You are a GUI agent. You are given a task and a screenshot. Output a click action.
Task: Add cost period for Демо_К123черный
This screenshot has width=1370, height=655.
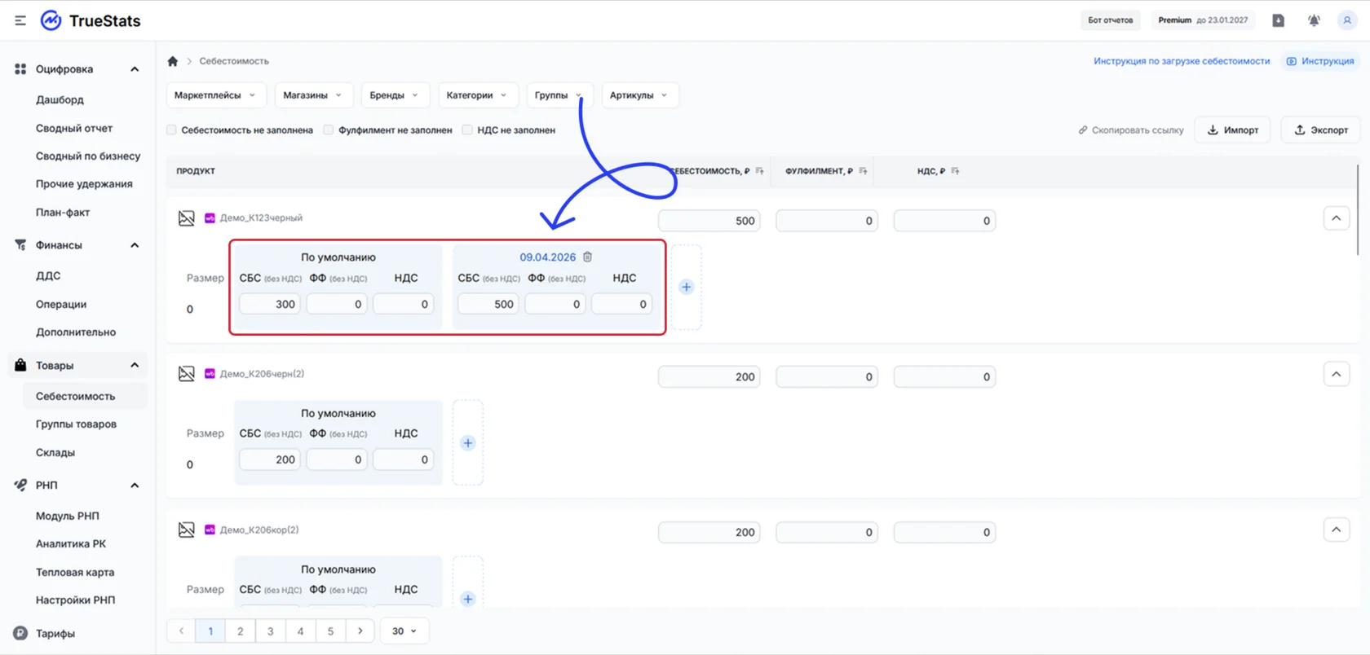[x=687, y=287]
